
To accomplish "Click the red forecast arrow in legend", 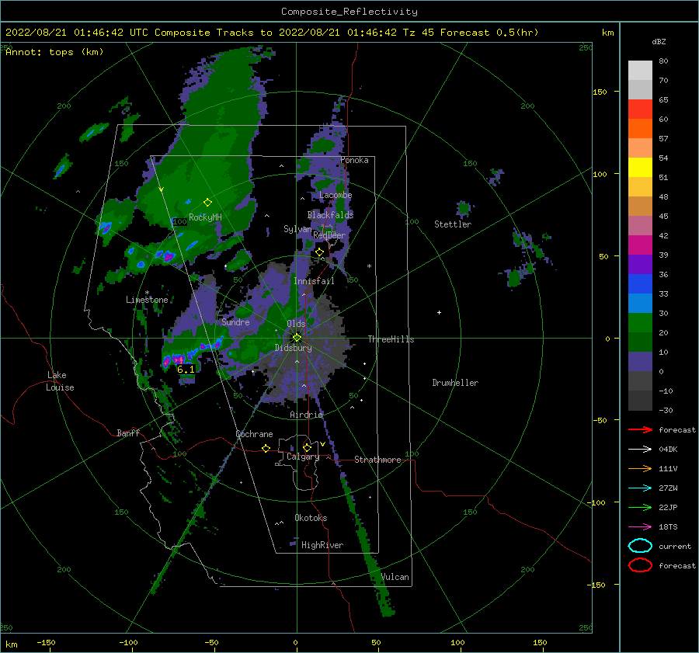I will [640, 429].
